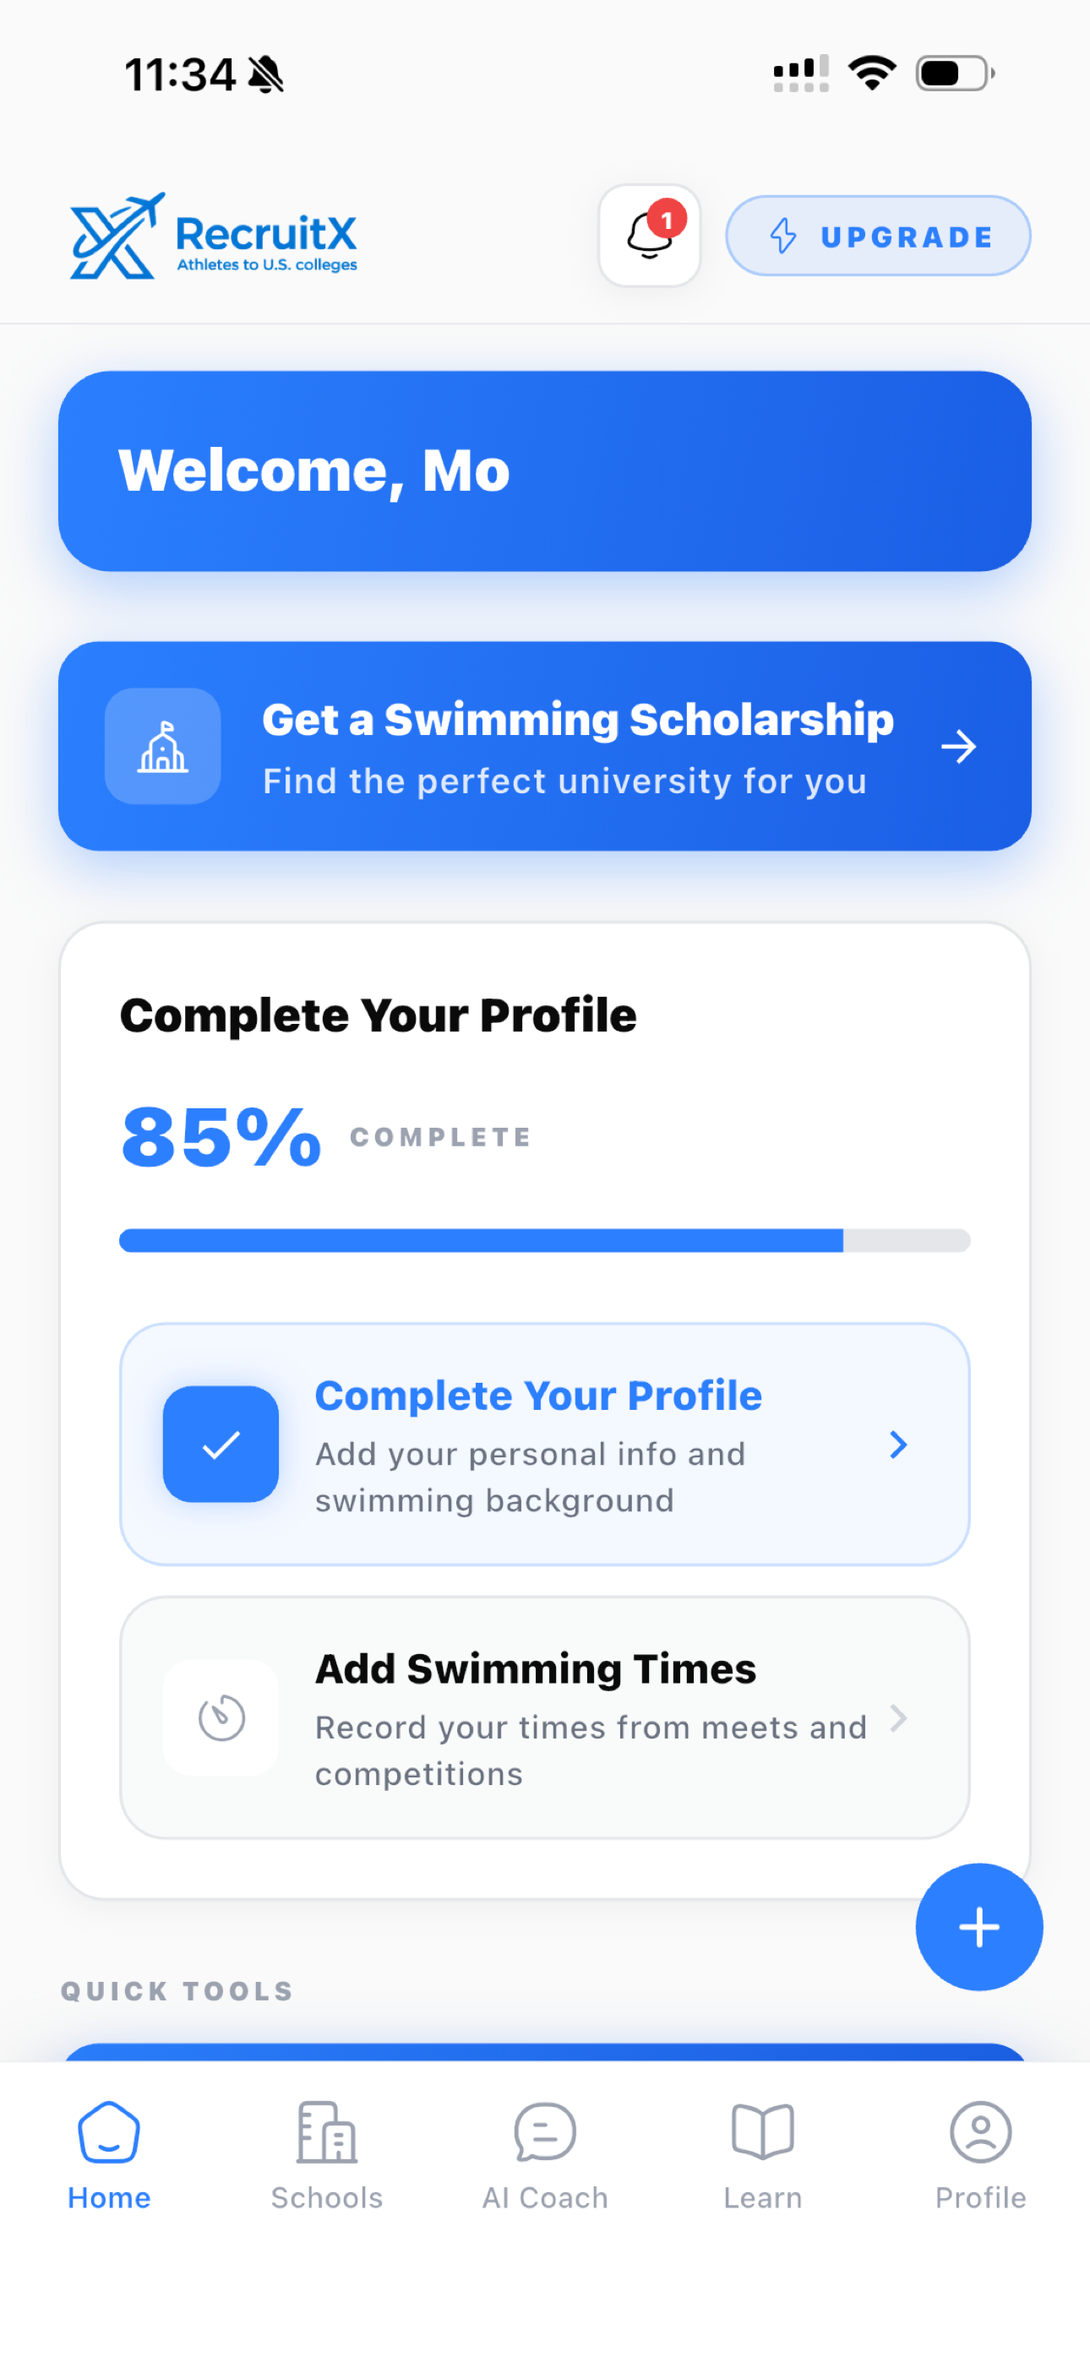1090x2362 pixels.
Task: Expand Add Swimming Times using its gray chevron
Action: [898, 1717]
